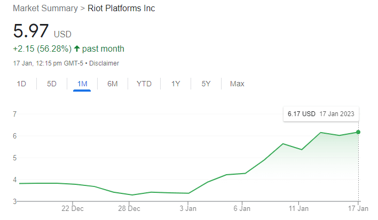Switch to the 1D time range
378x220 pixels.
21,84
